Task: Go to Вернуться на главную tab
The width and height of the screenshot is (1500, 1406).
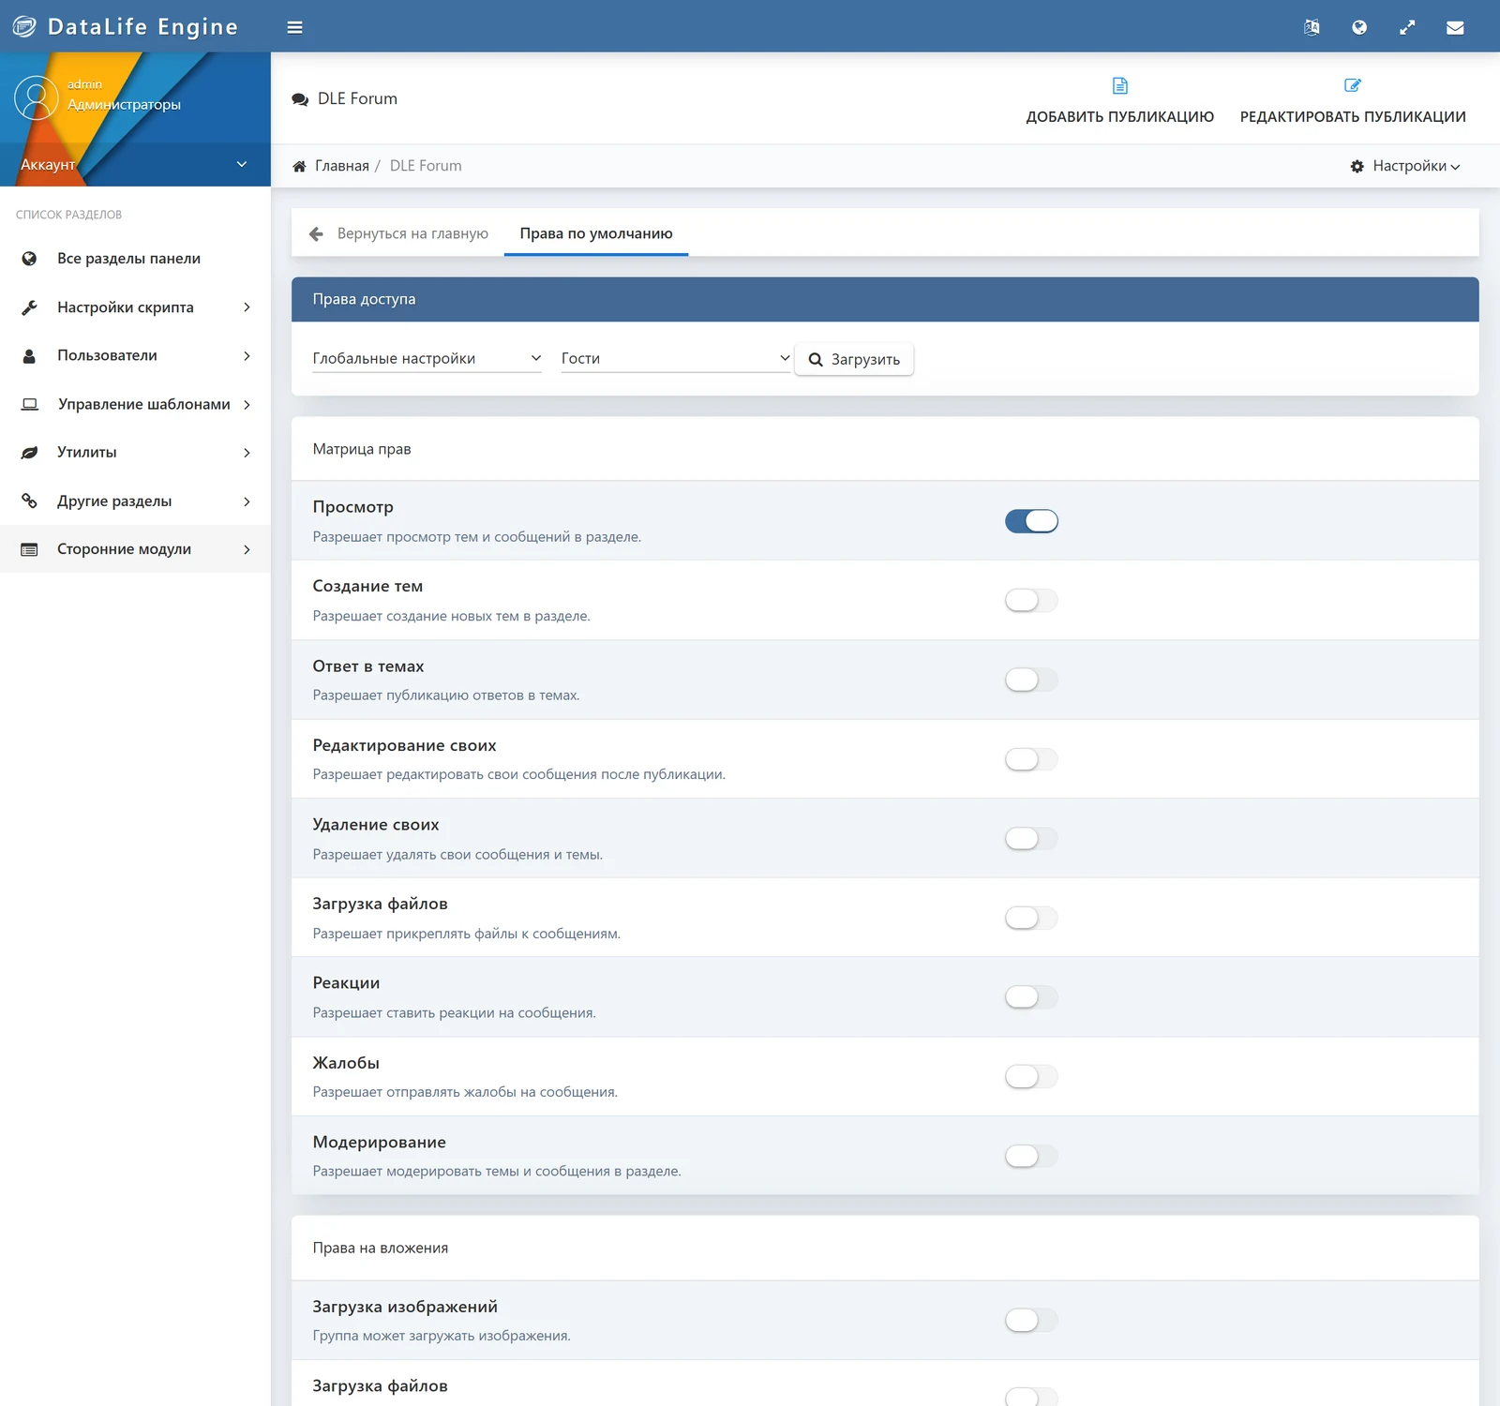Action: (398, 233)
